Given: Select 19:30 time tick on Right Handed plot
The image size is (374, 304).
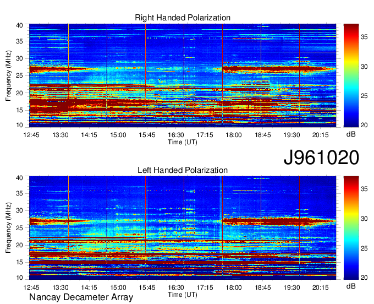Looking at the screenshot, I should coord(291,135).
